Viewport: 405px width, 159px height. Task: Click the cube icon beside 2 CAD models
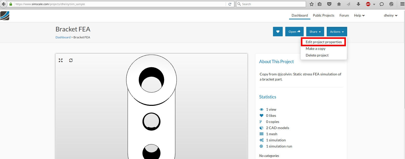[261, 128]
